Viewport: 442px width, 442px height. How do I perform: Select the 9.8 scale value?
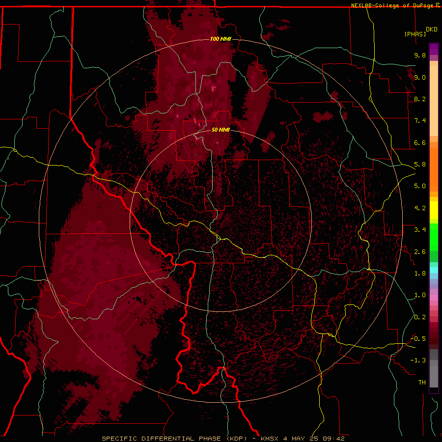pos(420,55)
